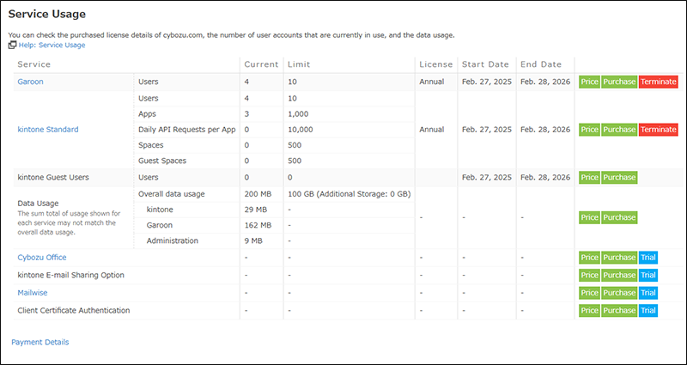Start Trial for Mailwise
687x365 pixels.
[x=648, y=293]
